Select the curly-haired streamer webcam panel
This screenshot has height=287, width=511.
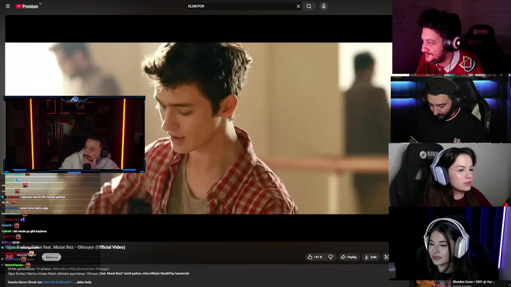(452, 37)
